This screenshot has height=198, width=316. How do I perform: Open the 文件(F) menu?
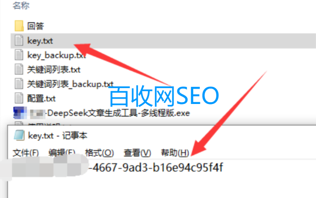tap(25, 153)
